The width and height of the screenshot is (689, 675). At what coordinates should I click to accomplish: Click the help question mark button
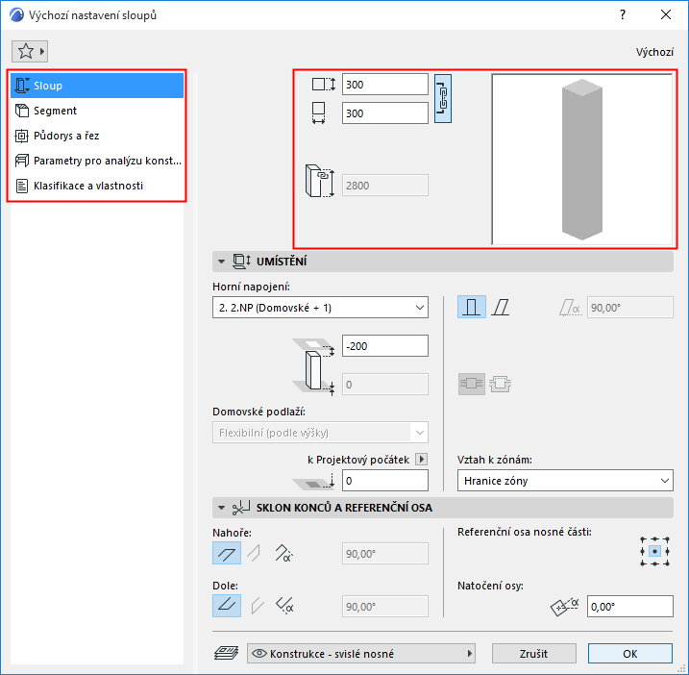(623, 15)
